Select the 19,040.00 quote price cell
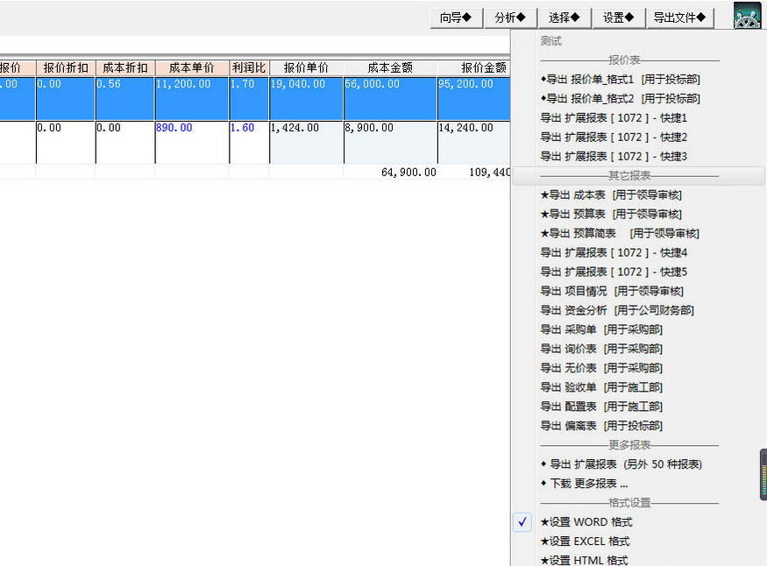 tap(306, 98)
